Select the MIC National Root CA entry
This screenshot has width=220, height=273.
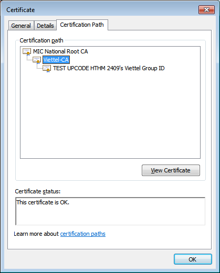tap(60, 51)
